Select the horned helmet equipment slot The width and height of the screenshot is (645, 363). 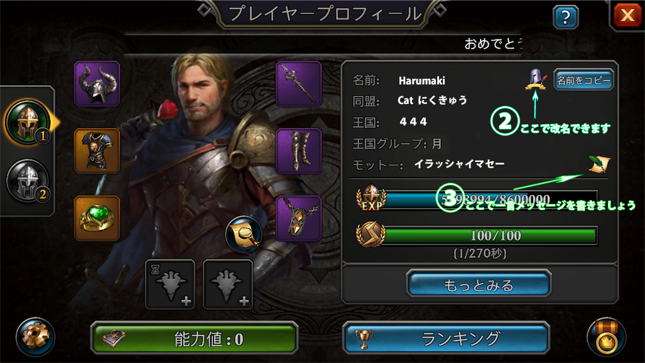97,84
